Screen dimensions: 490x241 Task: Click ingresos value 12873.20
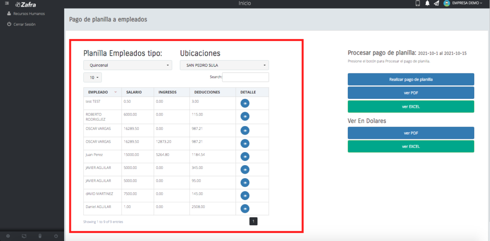pyautogui.click(x=164, y=142)
